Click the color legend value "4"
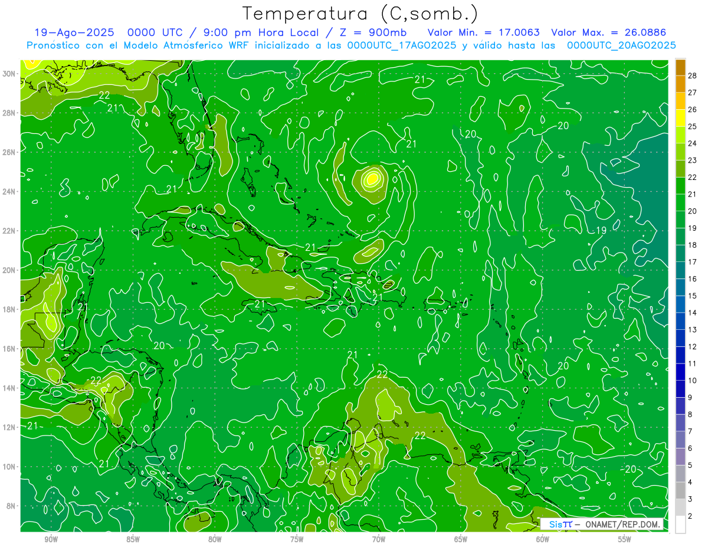This screenshot has height=547, width=708. point(690,483)
